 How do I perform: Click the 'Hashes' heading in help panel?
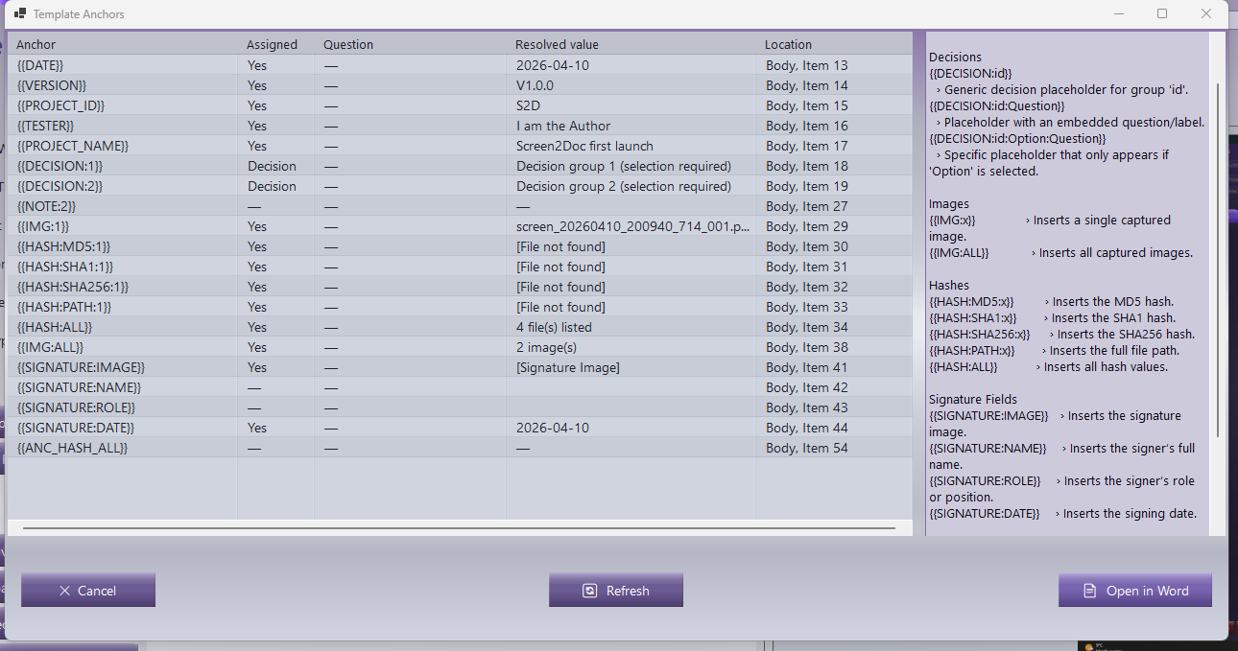(949, 286)
